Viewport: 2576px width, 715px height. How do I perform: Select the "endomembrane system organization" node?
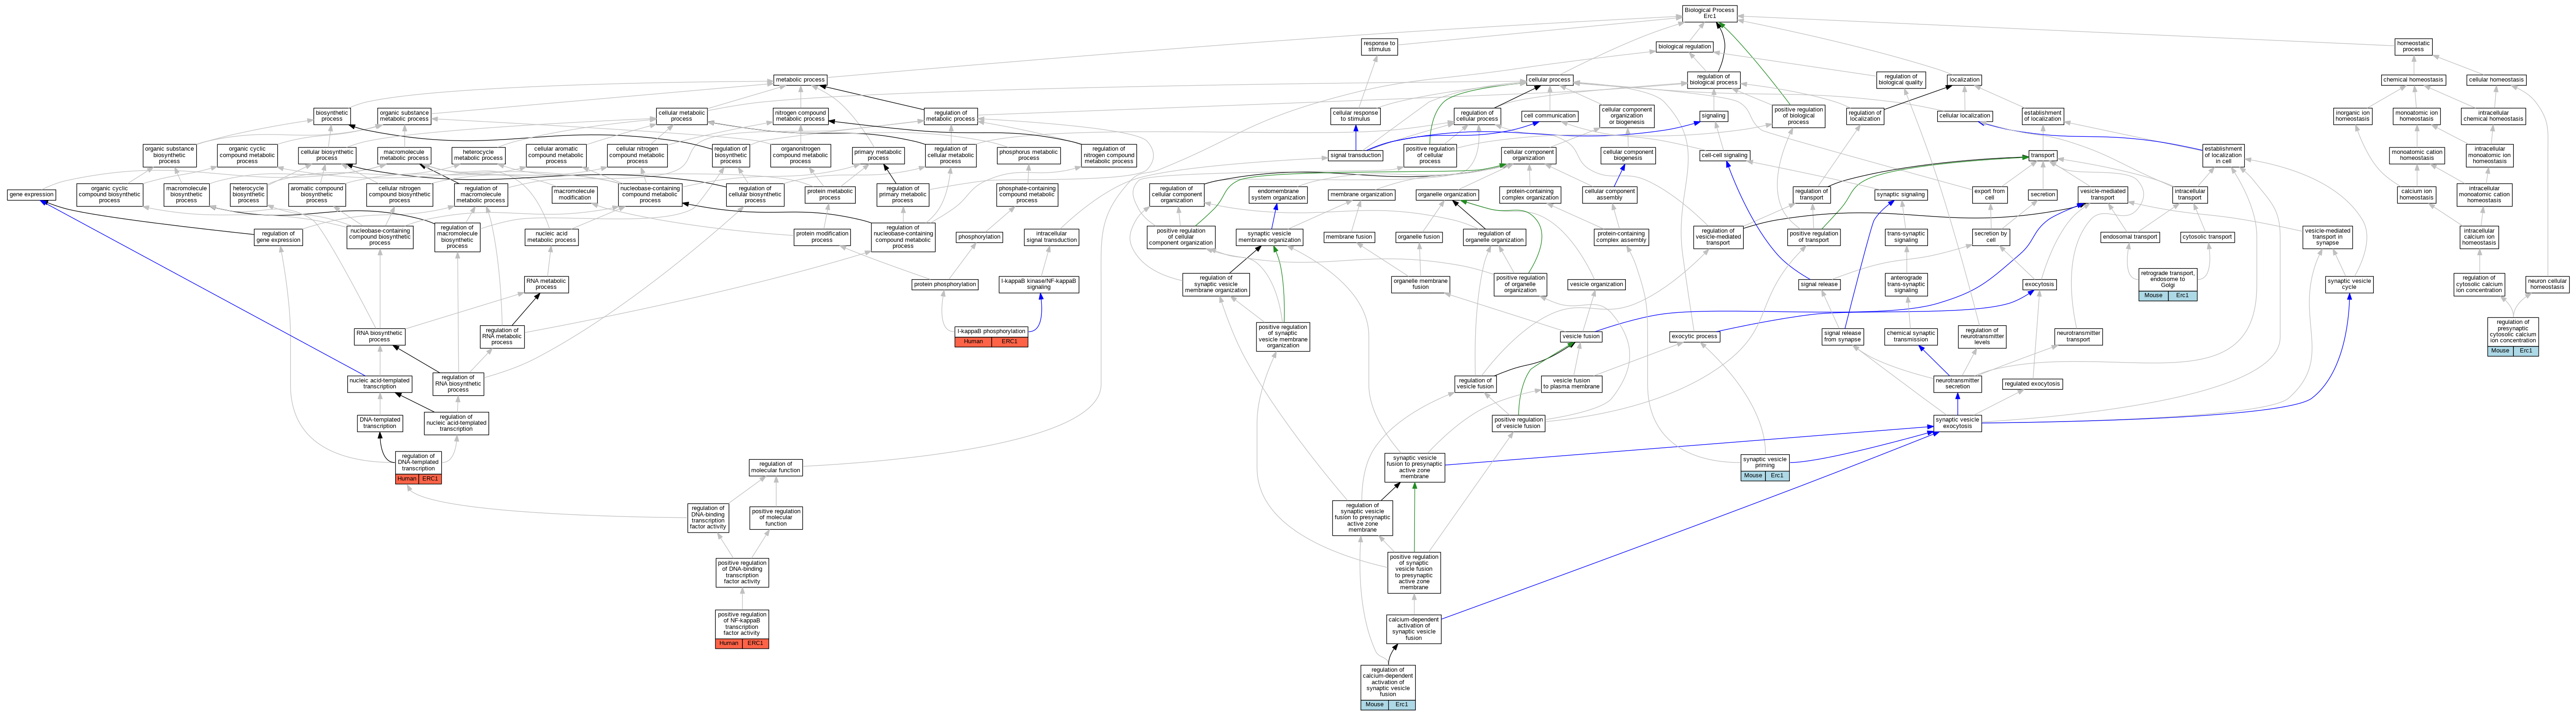pyautogui.click(x=1278, y=194)
